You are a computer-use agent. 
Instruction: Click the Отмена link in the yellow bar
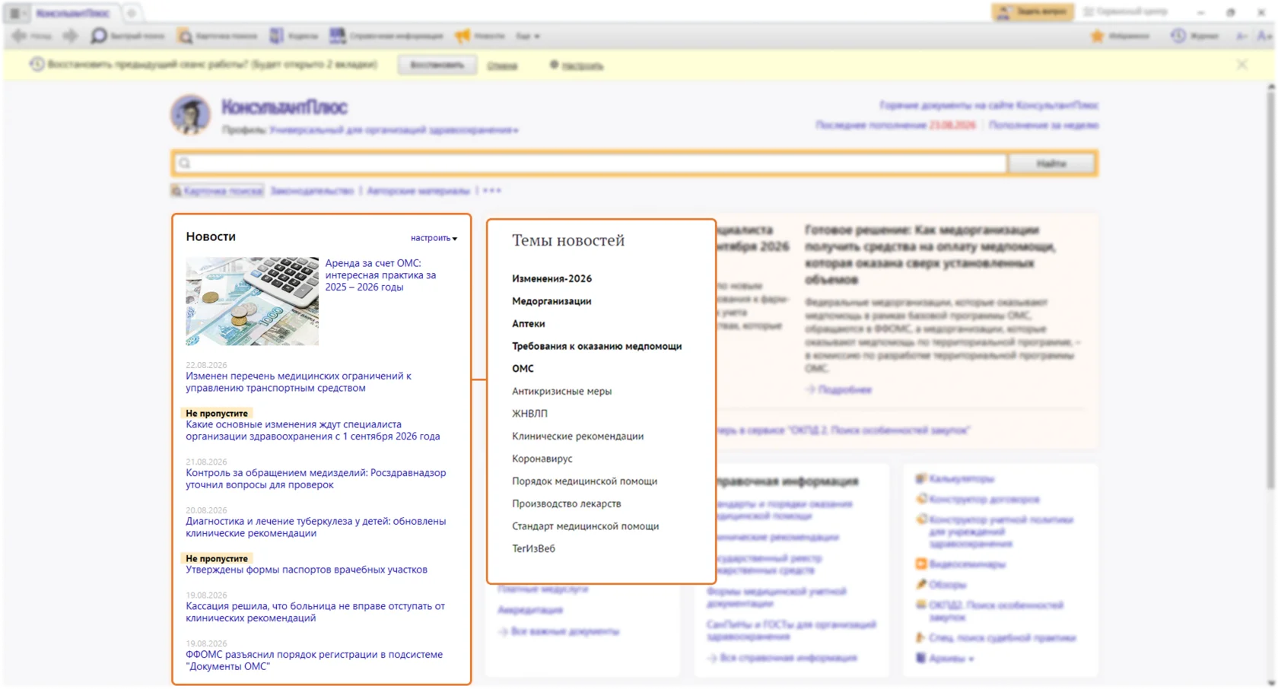pyautogui.click(x=502, y=65)
